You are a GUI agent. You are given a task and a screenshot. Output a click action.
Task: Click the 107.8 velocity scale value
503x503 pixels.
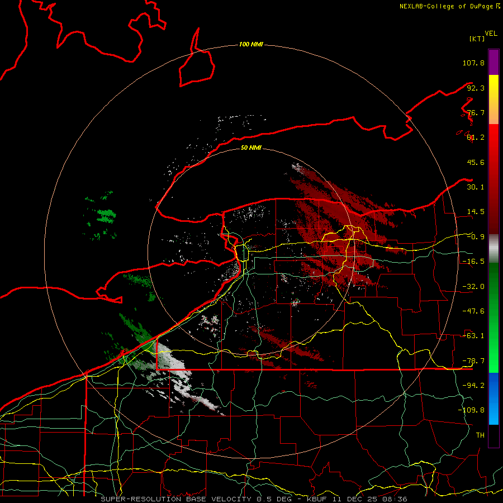click(x=473, y=63)
